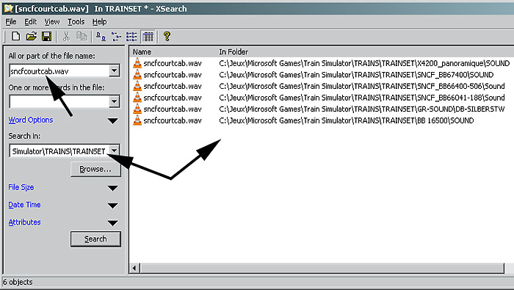The image size is (514, 290).
Task: Open the Search in folder dropdown
Action: [114, 151]
